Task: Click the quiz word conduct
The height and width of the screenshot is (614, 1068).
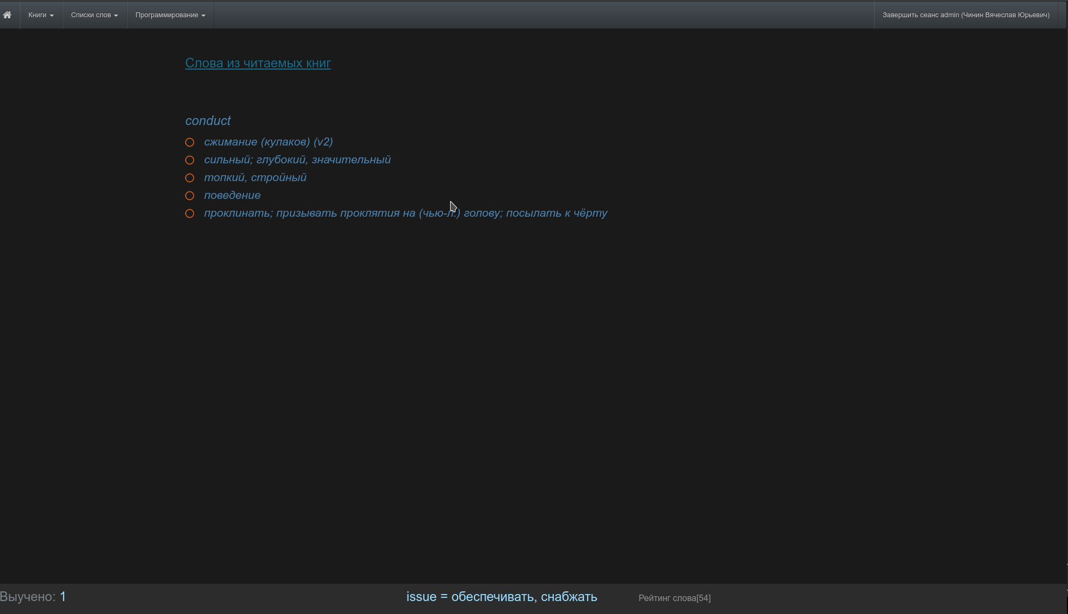Action: [208, 121]
